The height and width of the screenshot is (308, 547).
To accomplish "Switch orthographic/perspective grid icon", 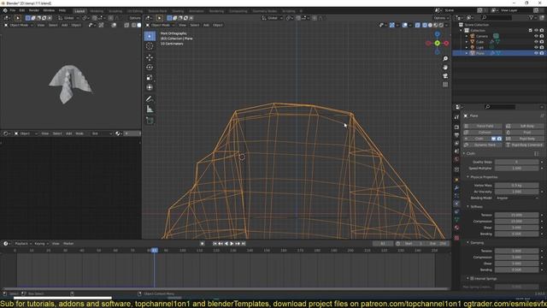I will pos(445,85).
